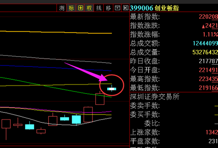
Task: Toggle the yellow diamond-in-square icon
Action: pyautogui.click(x=80, y=8)
